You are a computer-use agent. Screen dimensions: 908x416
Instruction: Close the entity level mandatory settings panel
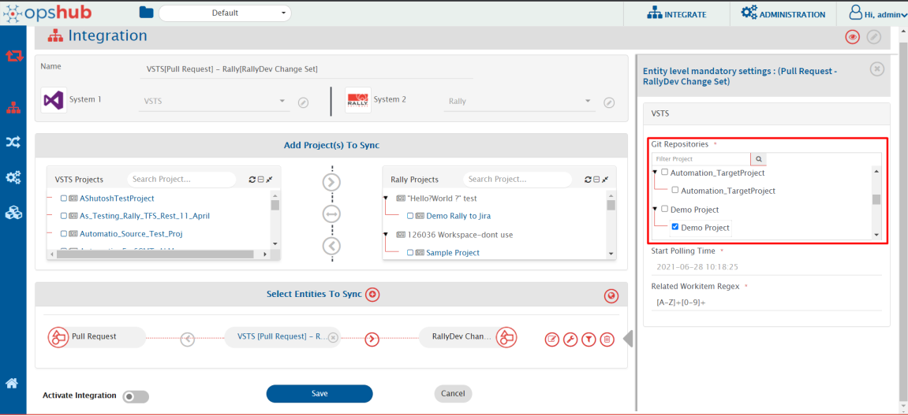pyautogui.click(x=876, y=69)
